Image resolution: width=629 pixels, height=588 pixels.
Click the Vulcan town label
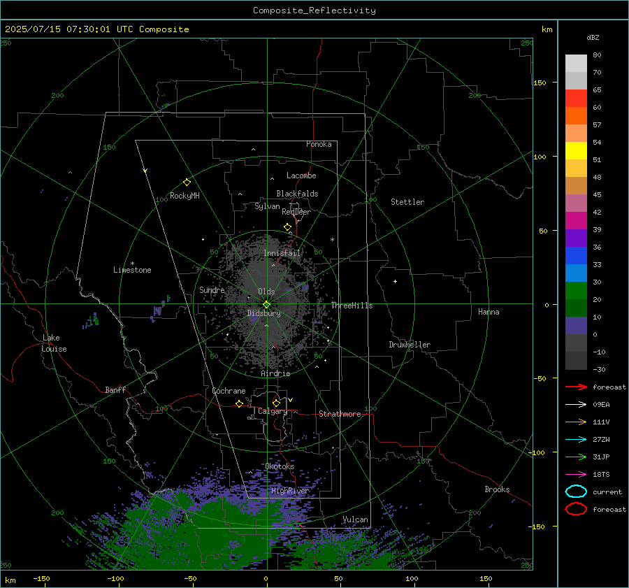point(355,519)
